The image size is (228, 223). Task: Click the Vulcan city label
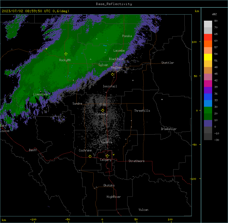coord(143,210)
